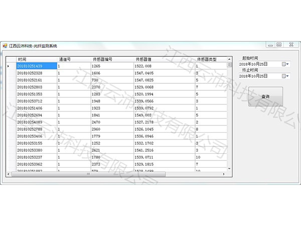This screenshot has height=226, width=301.
Task: Maximize the monitoring system window
Action: click(279, 45)
